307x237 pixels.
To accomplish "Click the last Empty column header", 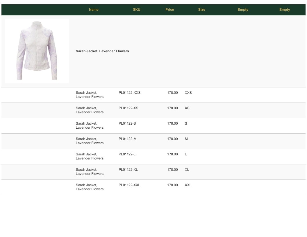I will tap(285, 10).
